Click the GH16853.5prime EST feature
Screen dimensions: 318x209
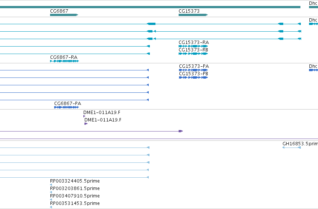pos(291,148)
